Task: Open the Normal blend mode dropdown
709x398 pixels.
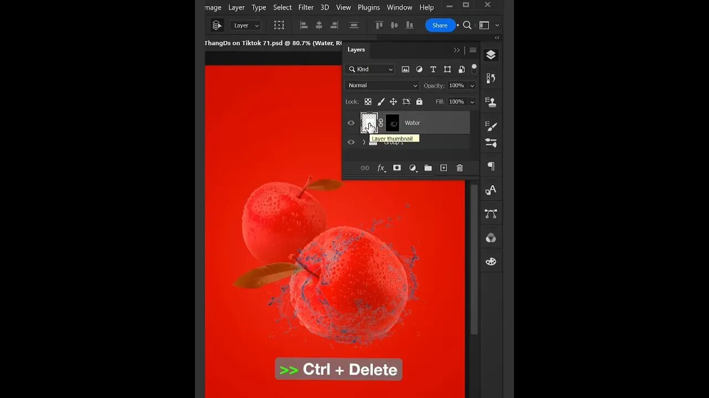Action: tap(382, 86)
